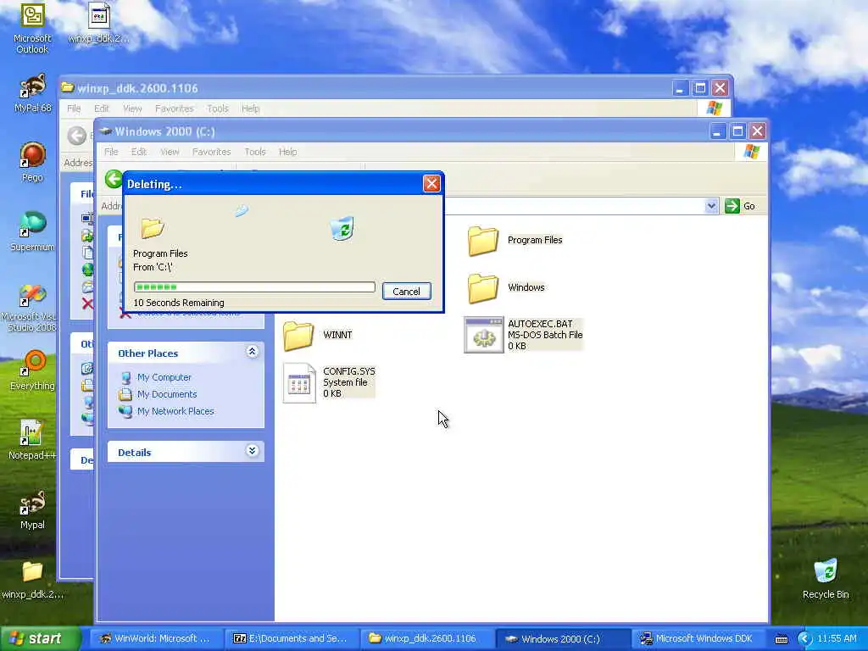The height and width of the screenshot is (651, 868).
Task: Open Help menu in C: window
Action: (x=288, y=152)
